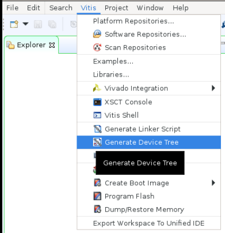Screen dimensions: 225x233
Task: Open Create Boot Image submenu
Action: (x=148, y=183)
